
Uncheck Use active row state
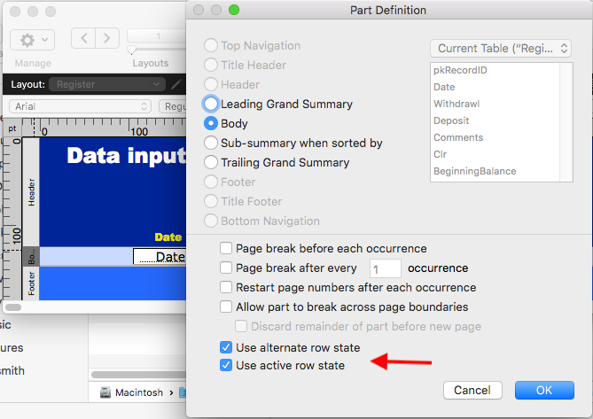pyautogui.click(x=226, y=365)
